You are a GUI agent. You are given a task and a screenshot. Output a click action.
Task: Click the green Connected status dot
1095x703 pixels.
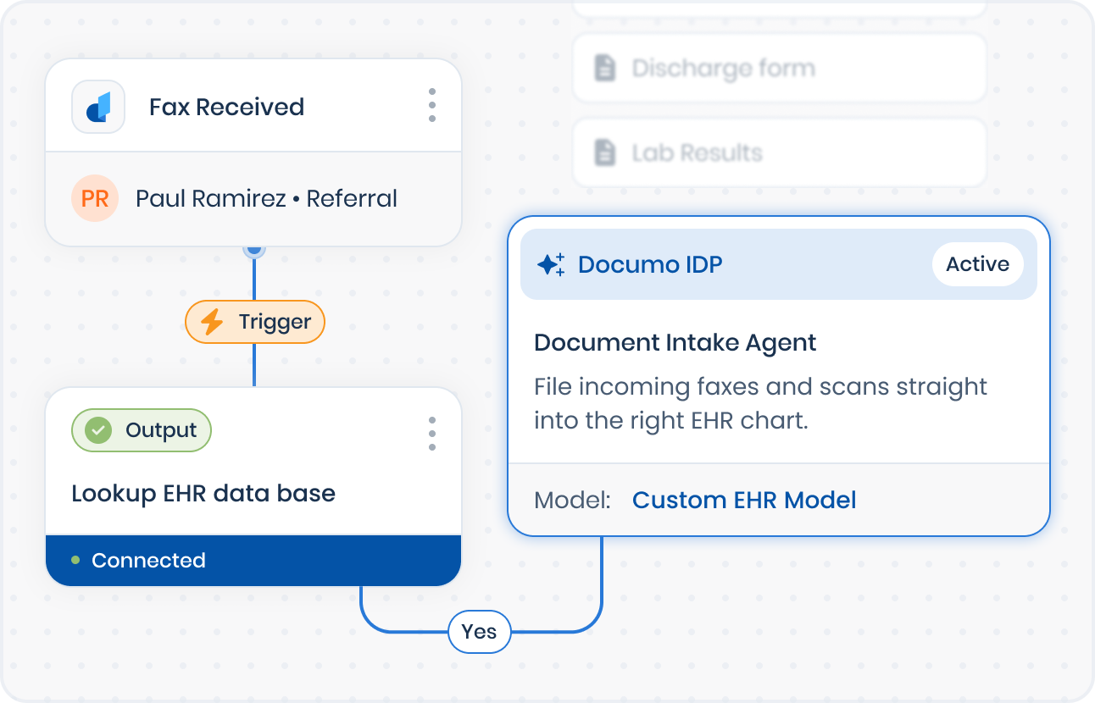coord(75,560)
